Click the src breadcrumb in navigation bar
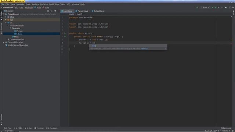Viewport: 235px width, 132px height. [16, 7]
